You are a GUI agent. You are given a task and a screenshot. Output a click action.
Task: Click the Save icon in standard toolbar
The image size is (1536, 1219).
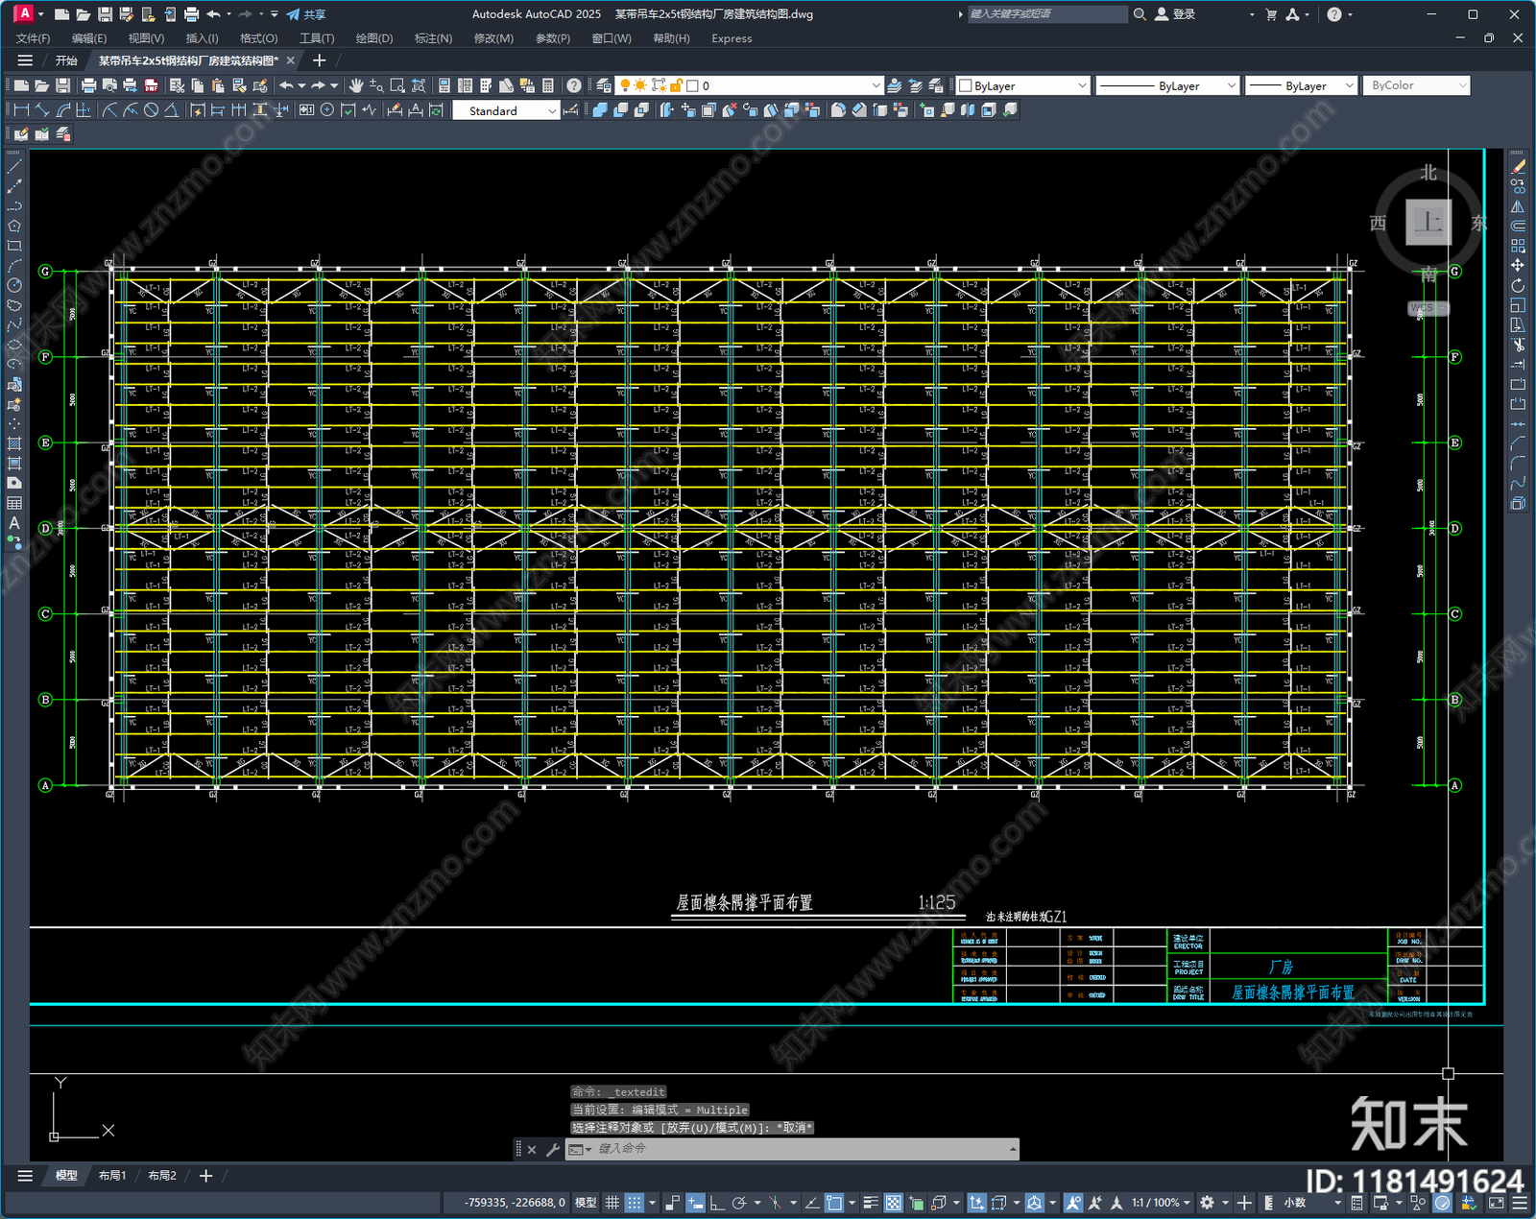[x=62, y=85]
